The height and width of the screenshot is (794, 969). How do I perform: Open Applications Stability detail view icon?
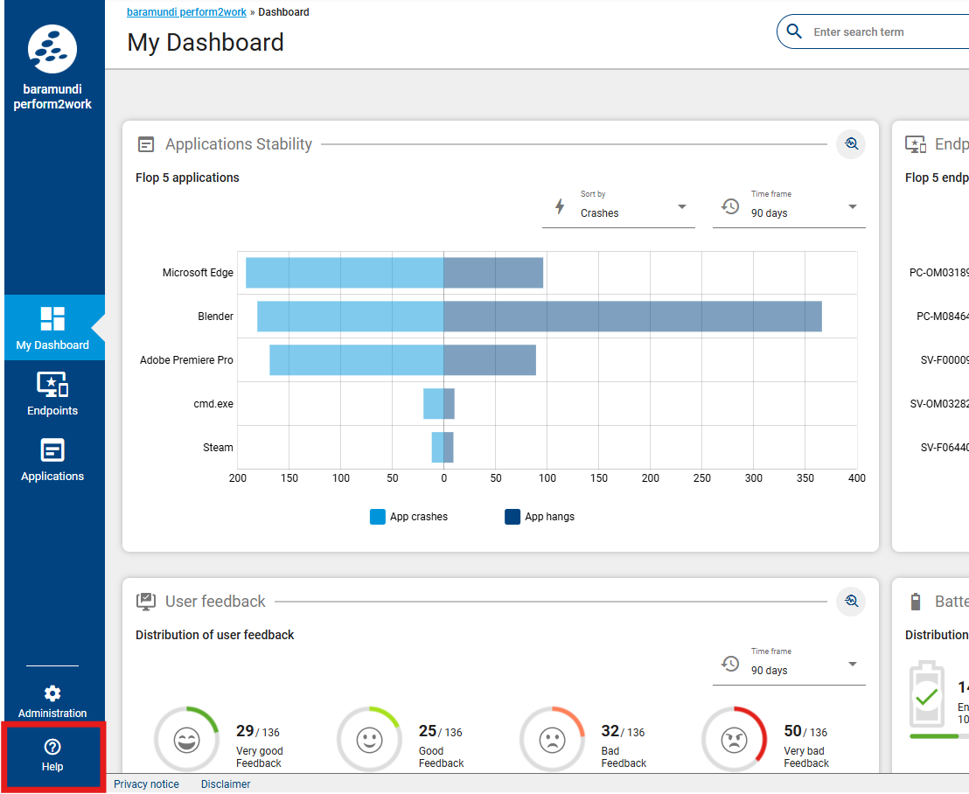click(850, 144)
